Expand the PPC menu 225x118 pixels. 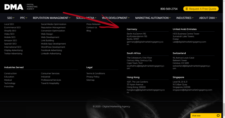pyautogui.click(x=24, y=18)
